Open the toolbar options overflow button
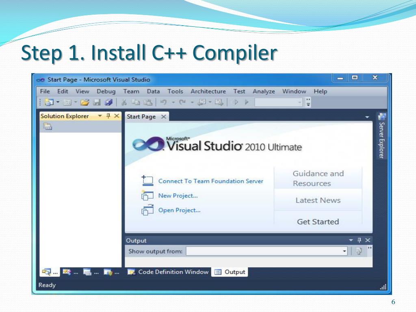Viewport: 416px width, 312px height. click(x=308, y=102)
